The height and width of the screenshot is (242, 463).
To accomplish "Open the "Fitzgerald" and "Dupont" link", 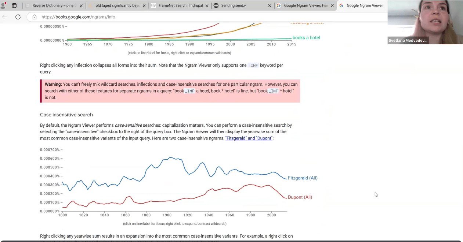I will [x=249, y=138].
